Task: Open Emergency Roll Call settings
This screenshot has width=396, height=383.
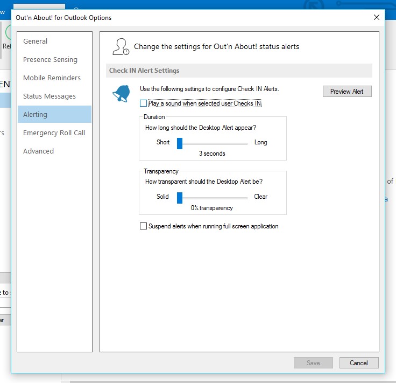Action: 54,133
